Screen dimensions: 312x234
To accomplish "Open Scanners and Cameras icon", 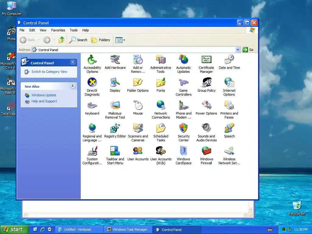I will pos(138,132).
